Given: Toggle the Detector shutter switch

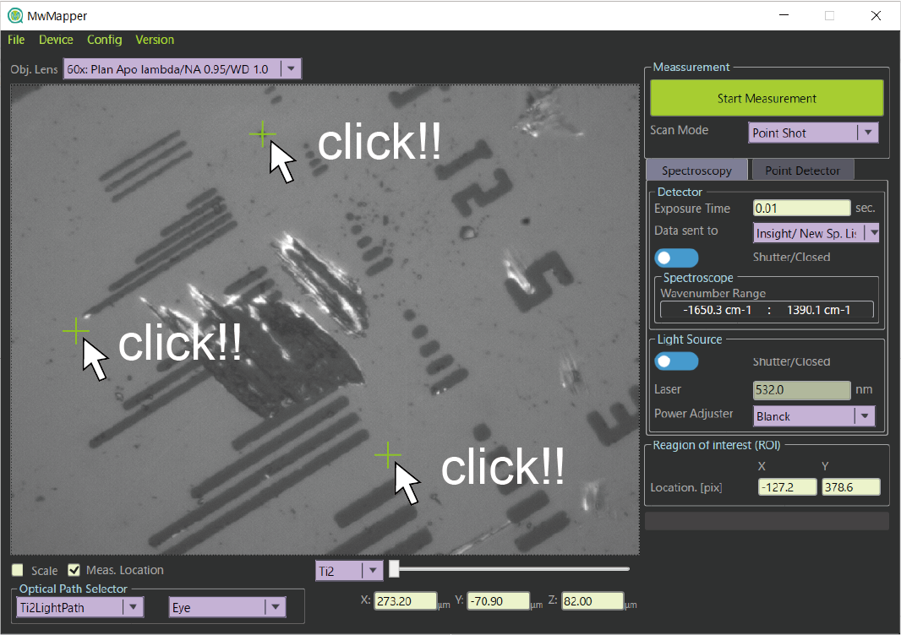Looking at the screenshot, I should coord(676,258).
